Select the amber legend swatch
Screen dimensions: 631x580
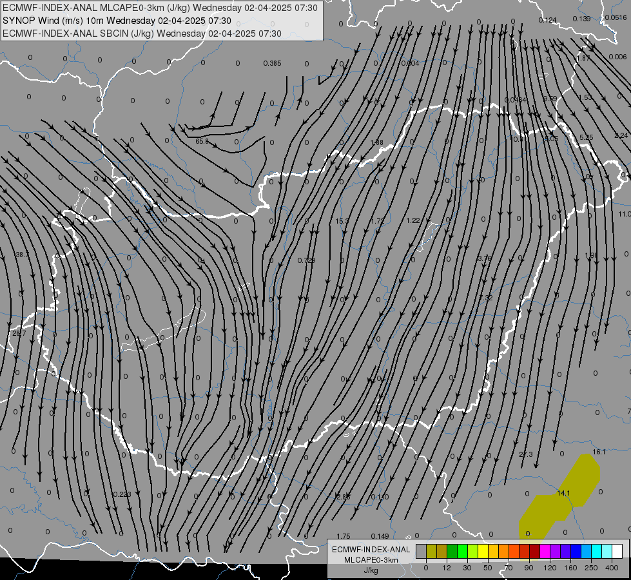click(x=493, y=552)
